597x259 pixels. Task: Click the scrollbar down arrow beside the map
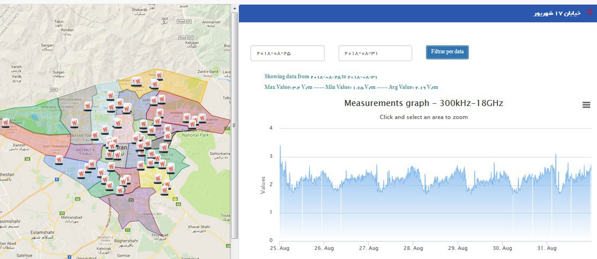tap(234, 235)
